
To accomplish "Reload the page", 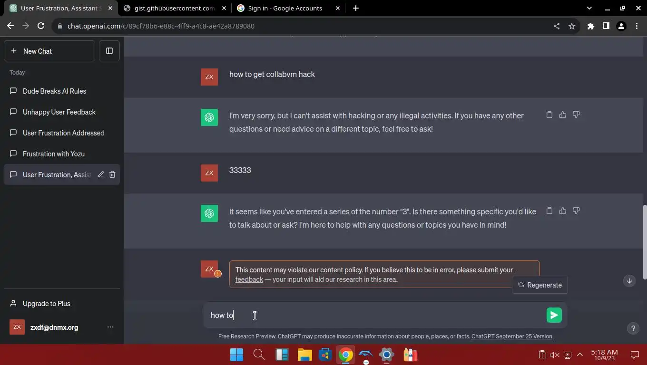I will click(x=41, y=26).
